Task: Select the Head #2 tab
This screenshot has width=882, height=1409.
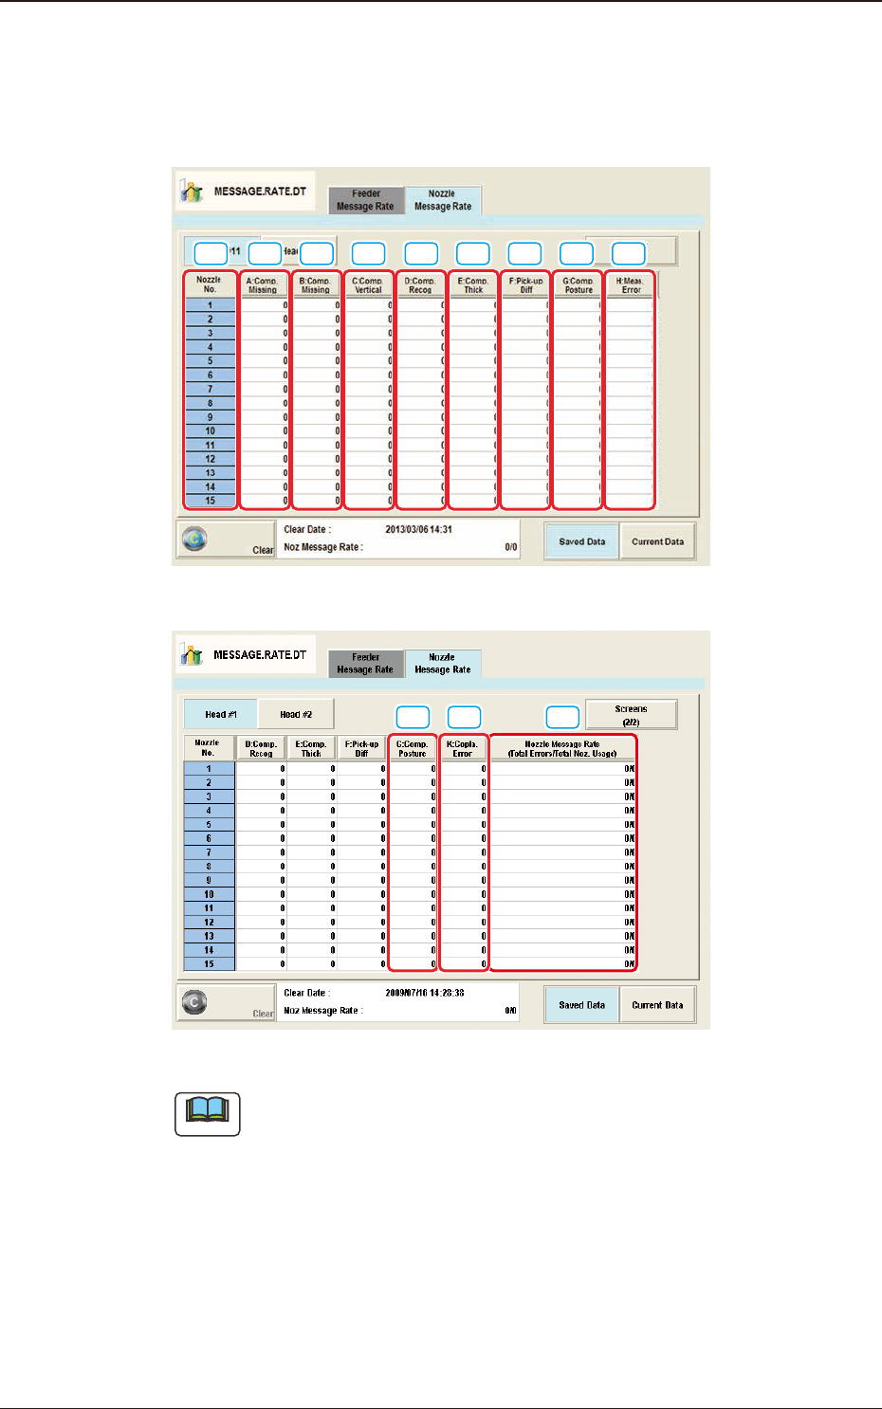Action: pyautogui.click(x=296, y=715)
